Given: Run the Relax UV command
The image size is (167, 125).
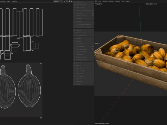Looking at the screenshot, I should [x=83, y=30].
